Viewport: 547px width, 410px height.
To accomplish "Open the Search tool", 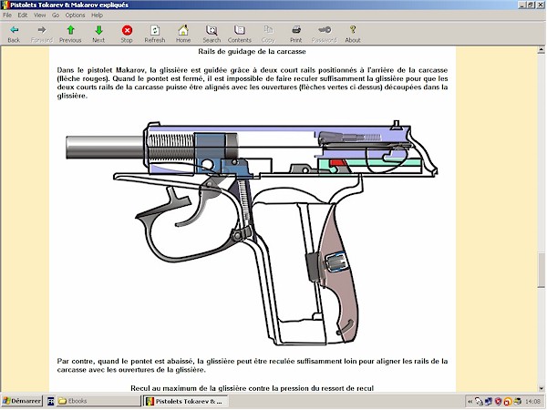I will pyautogui.click(x=212, y=34).
